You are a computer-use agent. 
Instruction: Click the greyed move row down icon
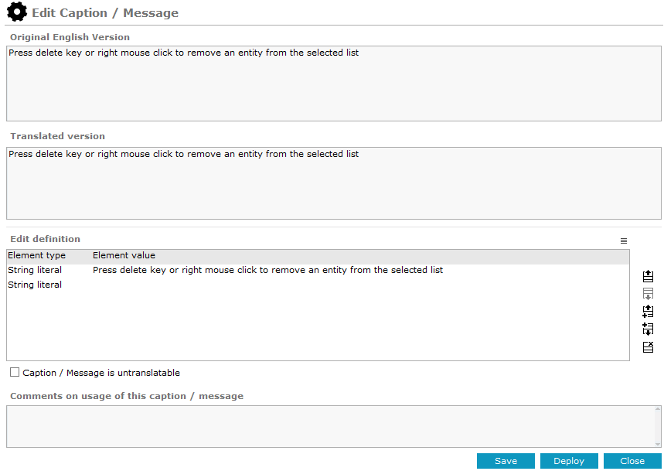point(648,294)
